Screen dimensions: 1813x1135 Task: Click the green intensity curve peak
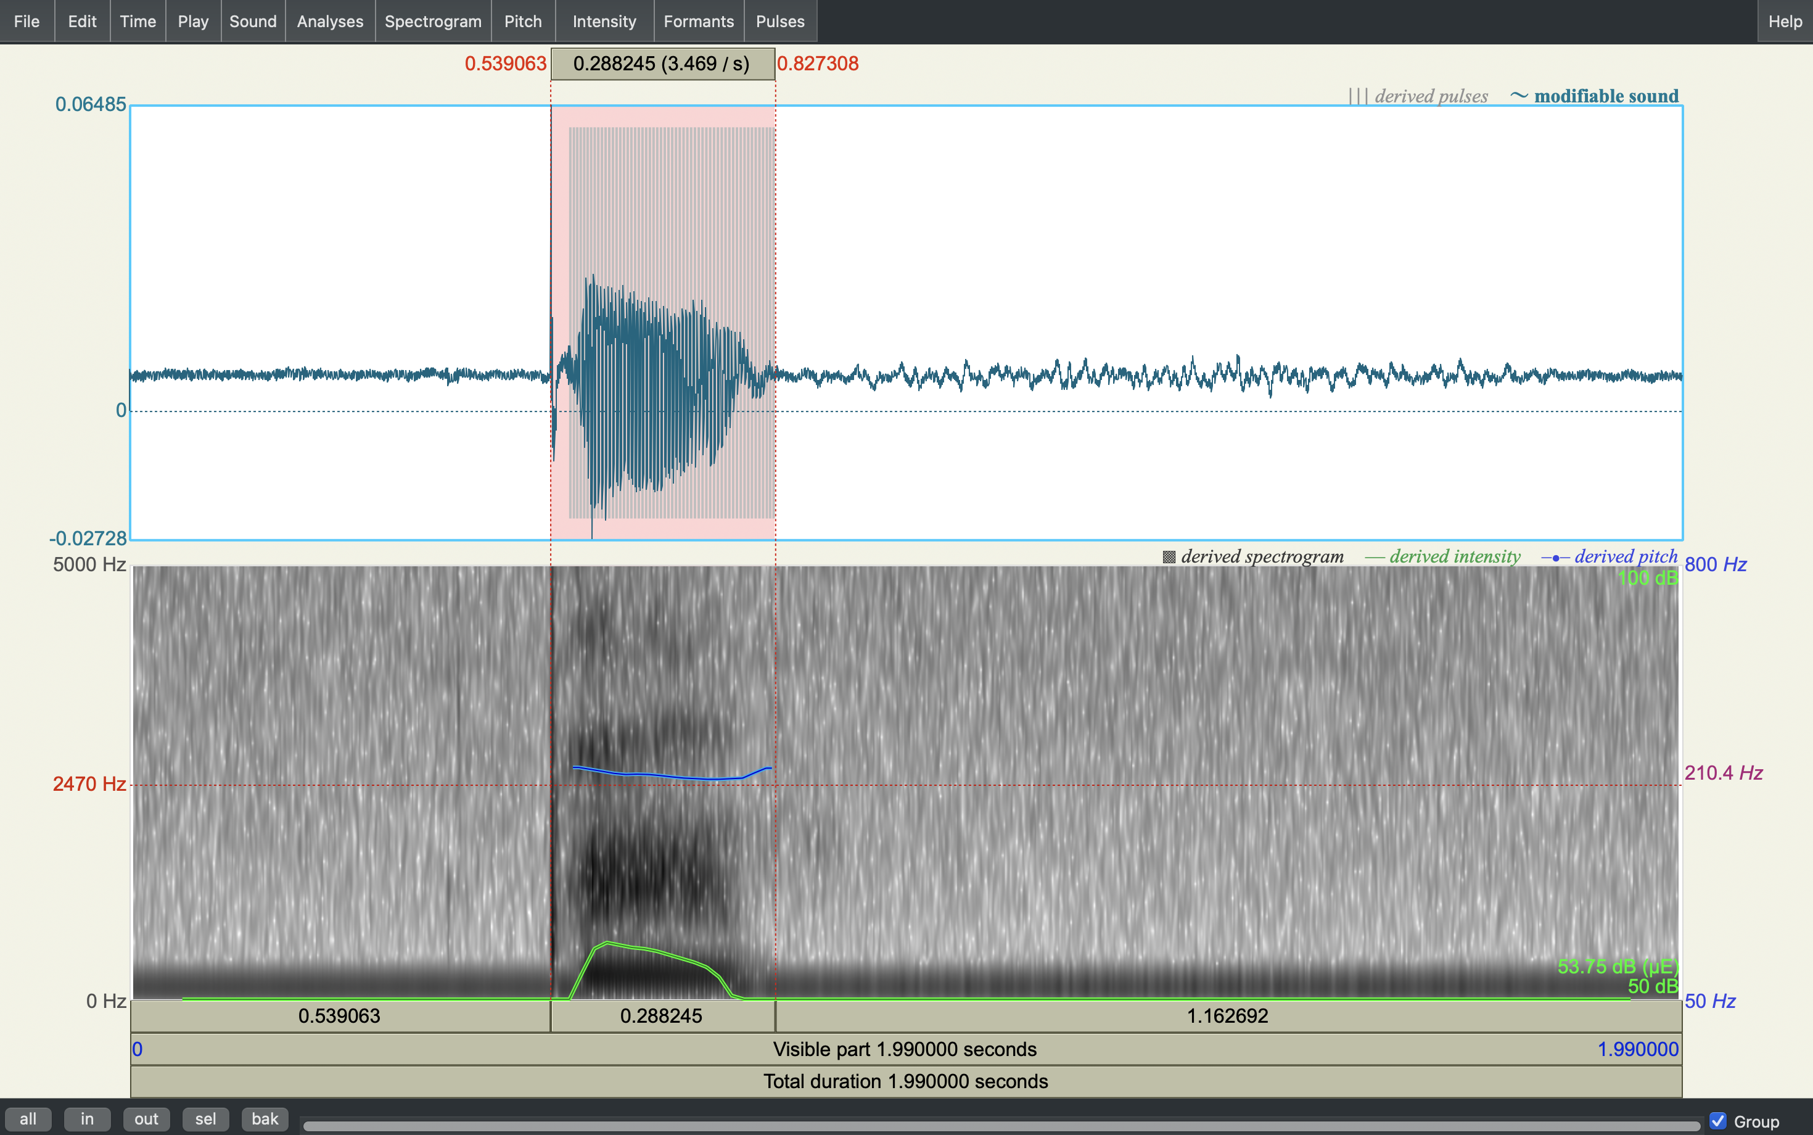pyautogui.click(x=606, y=943)
